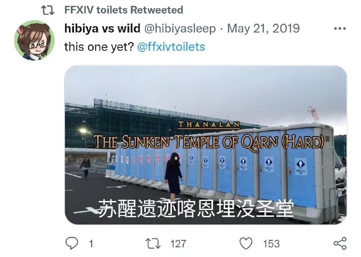The height and width of the screenshot is (257, 361).
Task: Click the retweet arrows icon below the image
Action: point(153,243)
